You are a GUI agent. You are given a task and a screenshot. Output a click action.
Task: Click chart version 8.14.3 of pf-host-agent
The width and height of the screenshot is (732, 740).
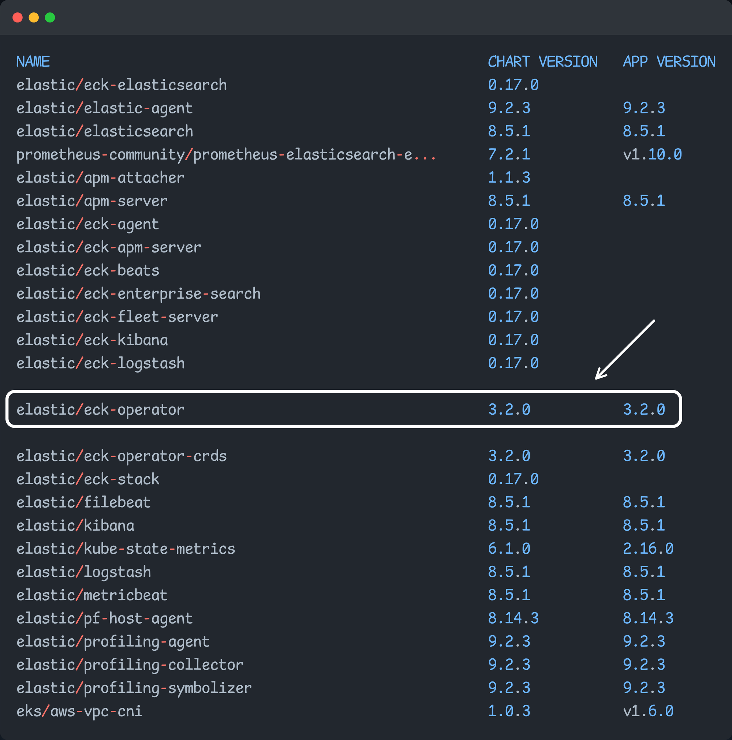pos(513,618)
